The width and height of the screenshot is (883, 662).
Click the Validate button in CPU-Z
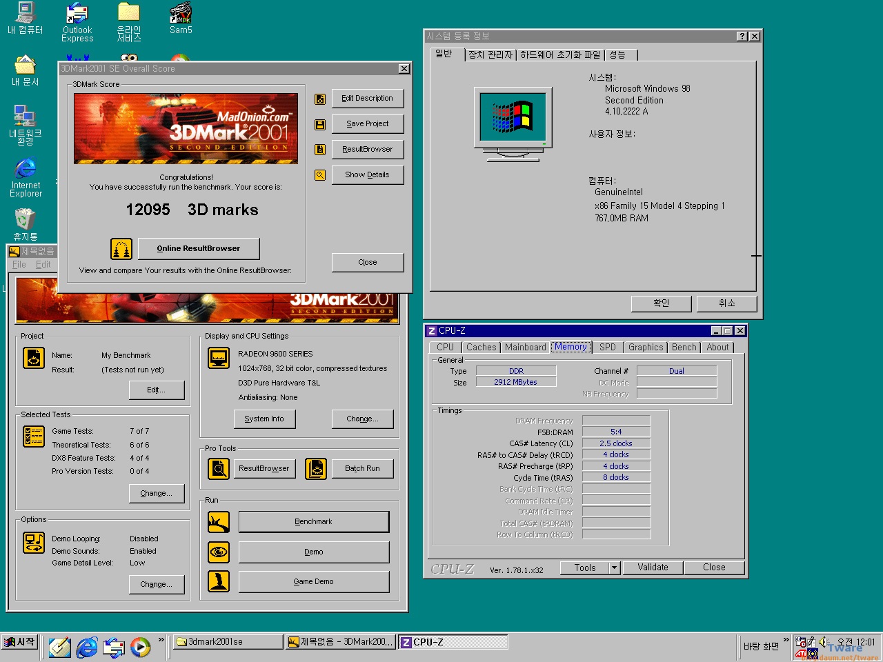[653, 568]
